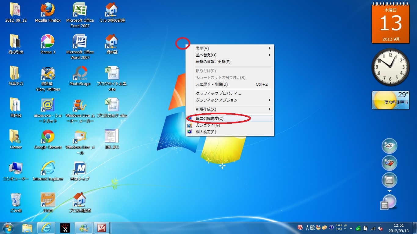Select the 資料室 shortcut icon
This screenshot has width=417, height=234.
pos(112,44)
